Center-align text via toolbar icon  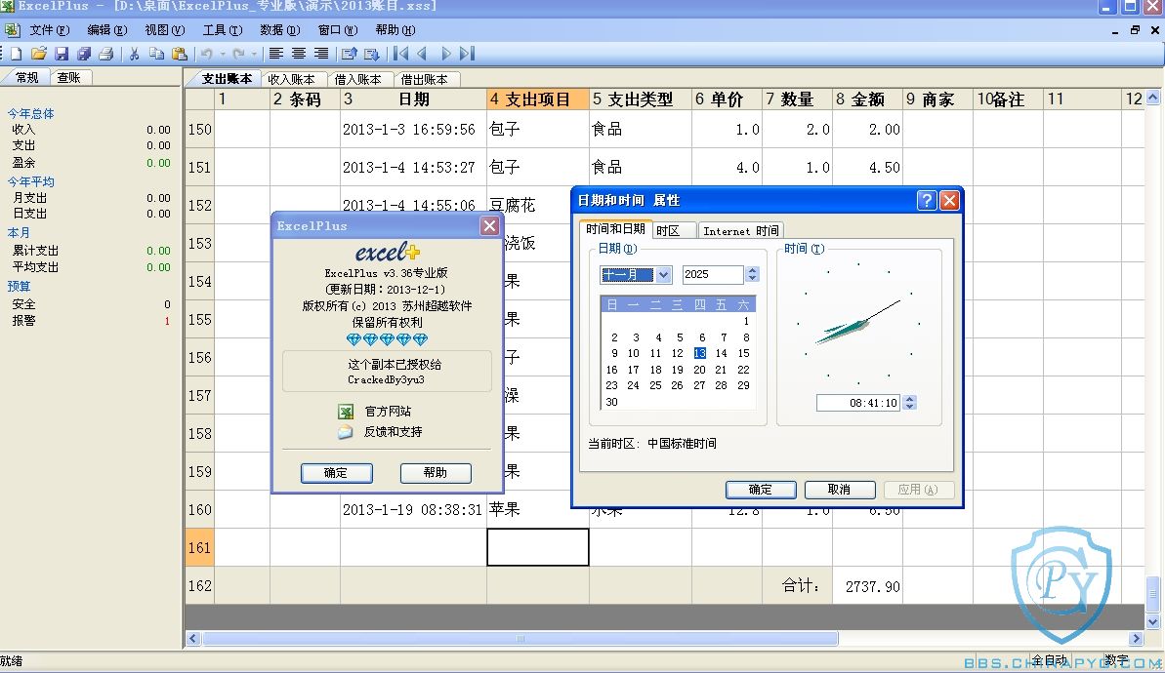[x=299, y=54]
